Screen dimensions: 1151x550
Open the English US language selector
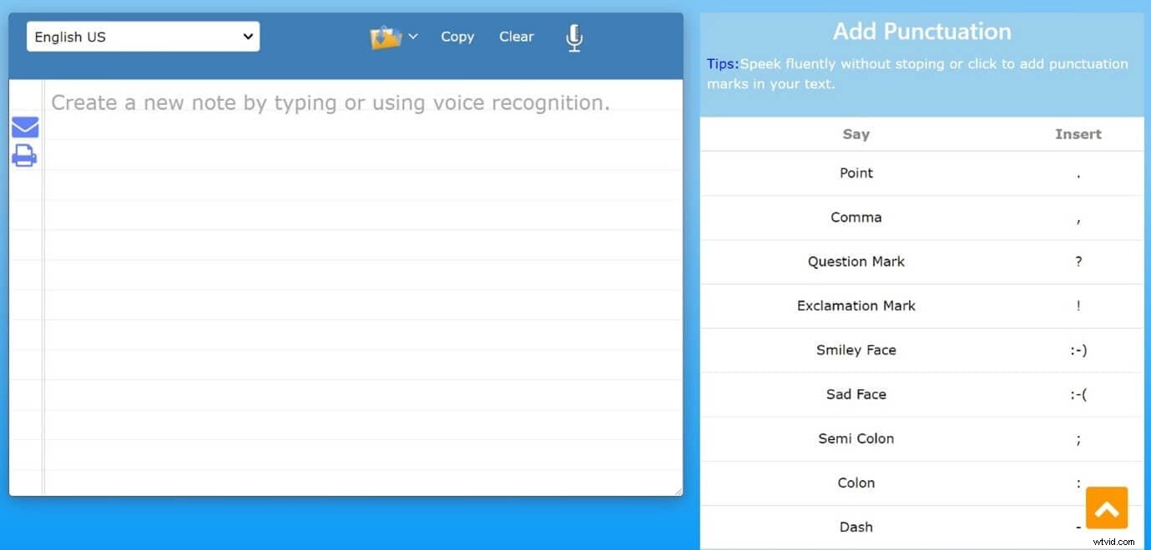pyautogui.click(x=142, y=36)
